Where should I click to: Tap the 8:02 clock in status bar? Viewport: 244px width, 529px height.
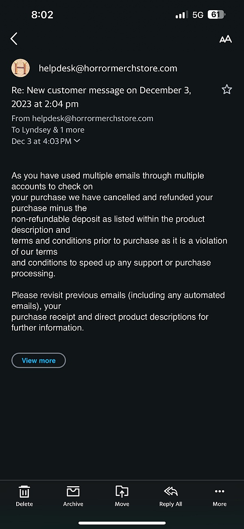[x=42, y=15]
